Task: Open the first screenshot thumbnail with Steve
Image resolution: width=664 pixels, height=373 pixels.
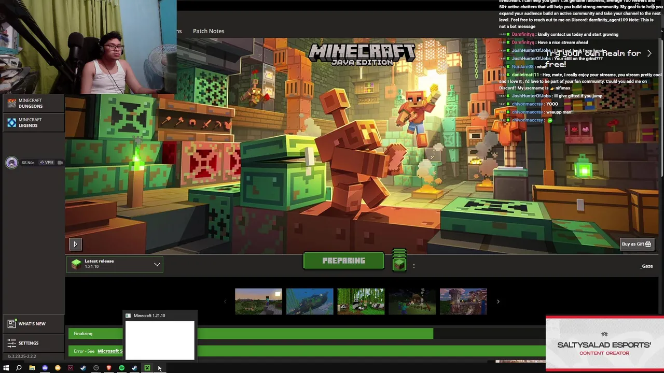Action: tap(258, 302)
